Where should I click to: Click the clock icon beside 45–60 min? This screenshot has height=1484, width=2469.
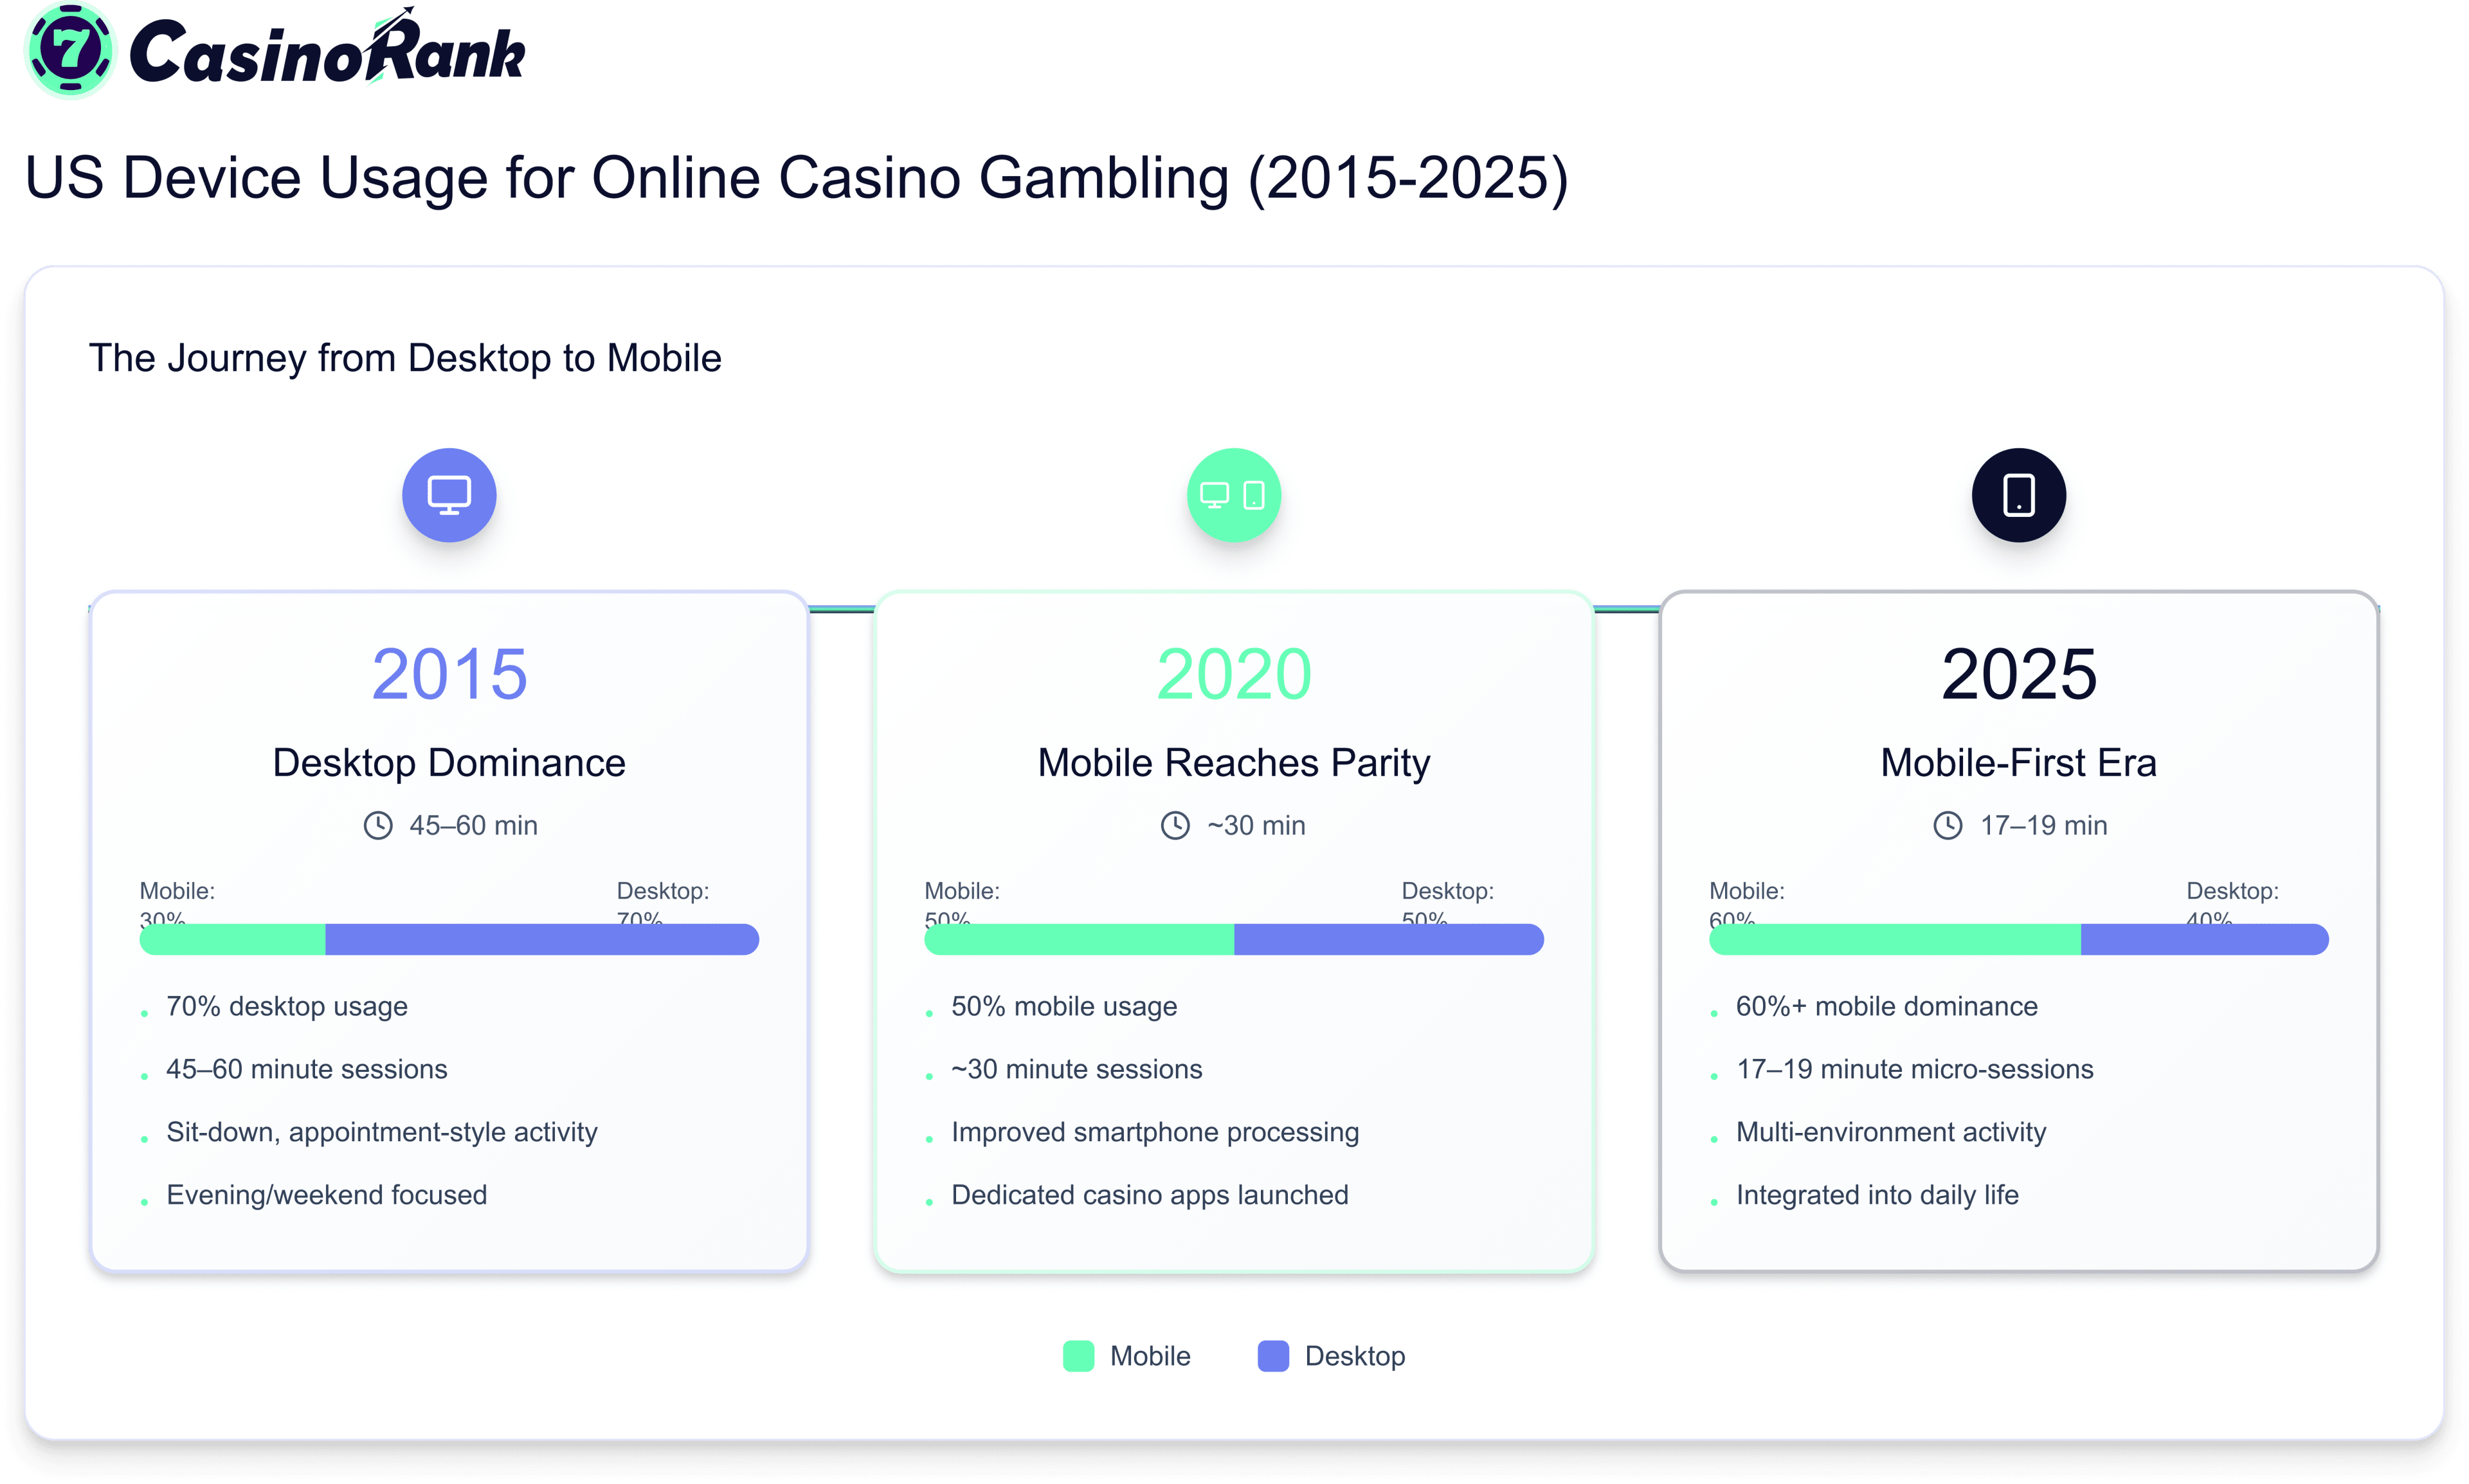pos(377,825)
